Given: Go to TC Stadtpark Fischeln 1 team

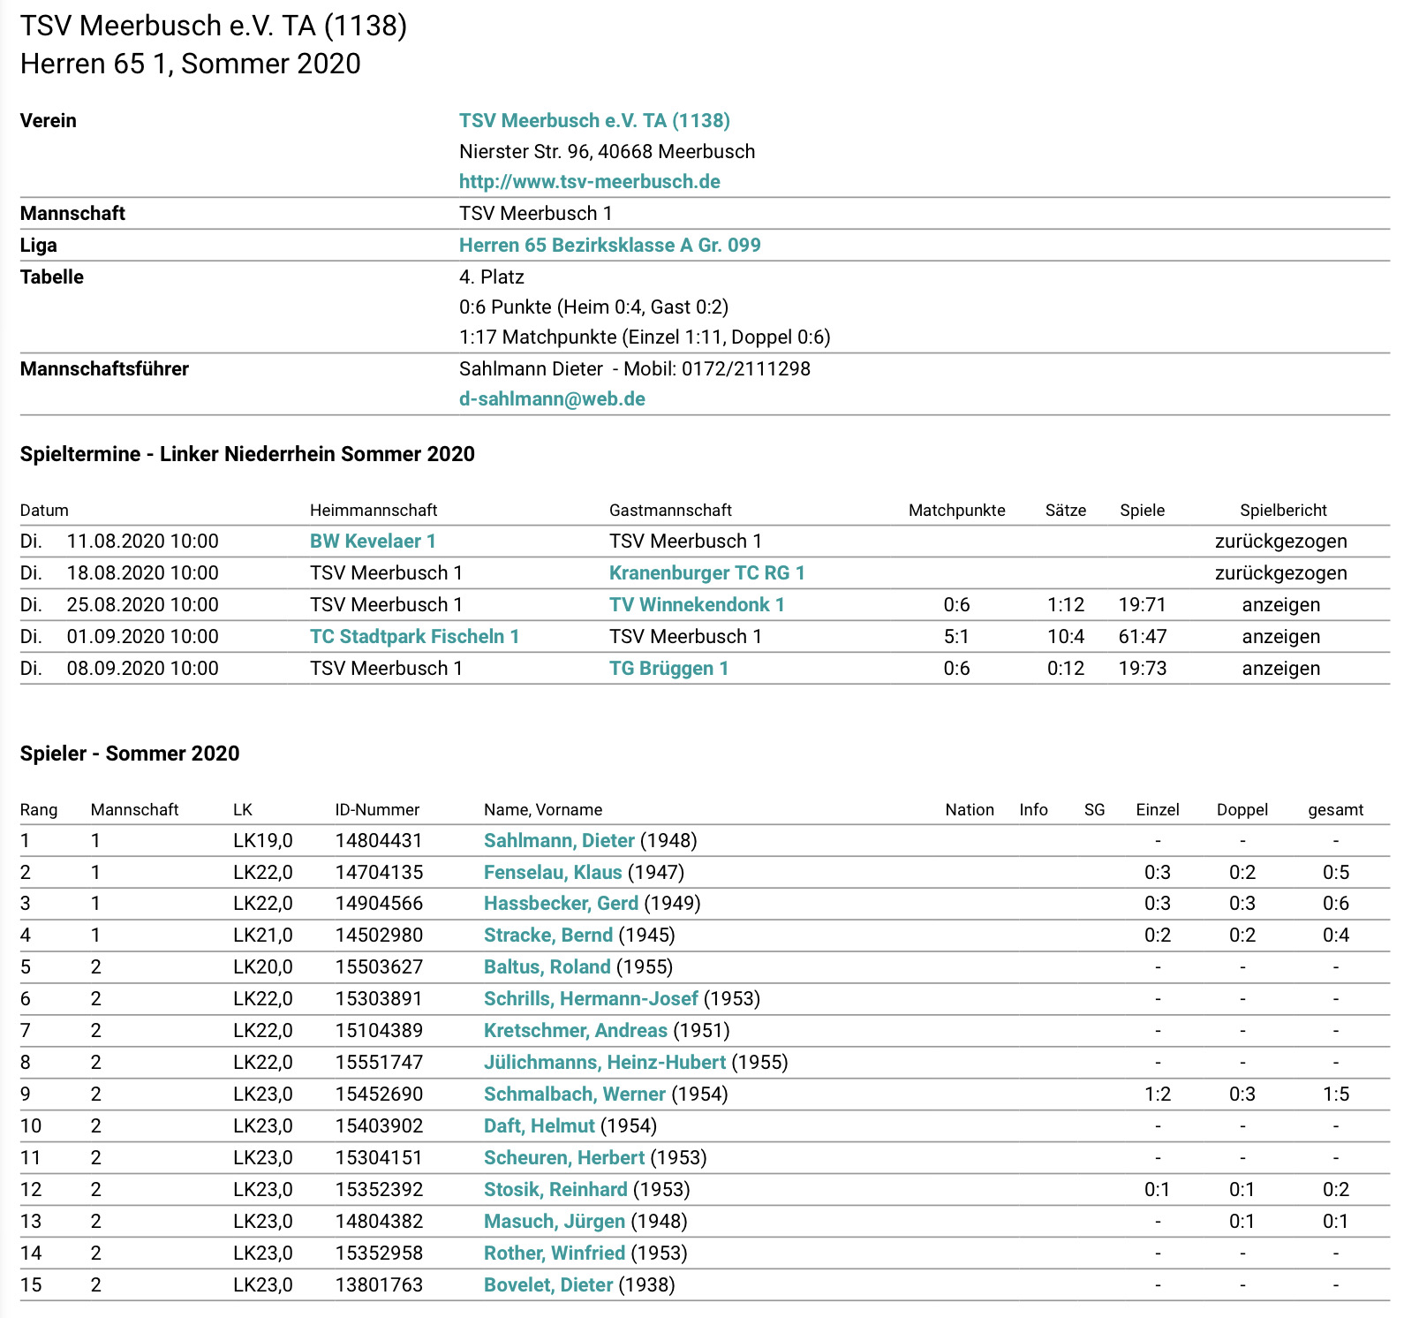Looking at the screenshot, I should coord(414,636).
